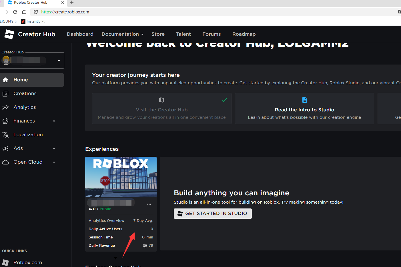This screenshot has width=401, height=267.
Task: Open the Roadmap nav item
Action: tap(244, 34)
